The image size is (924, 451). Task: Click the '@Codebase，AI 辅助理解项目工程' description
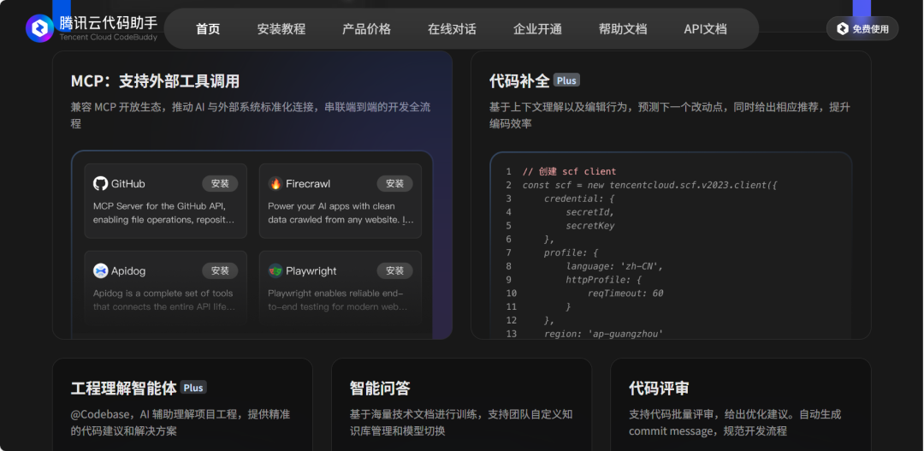pos(181,423)
